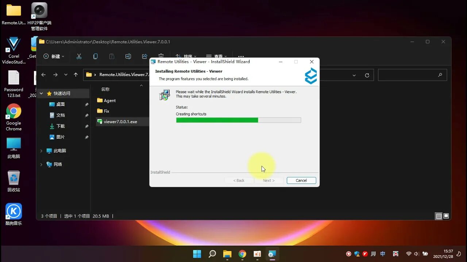This screenshot has width=467, height=262.
Task: Open Chrome from the taskbar
Action: [242, 254]
